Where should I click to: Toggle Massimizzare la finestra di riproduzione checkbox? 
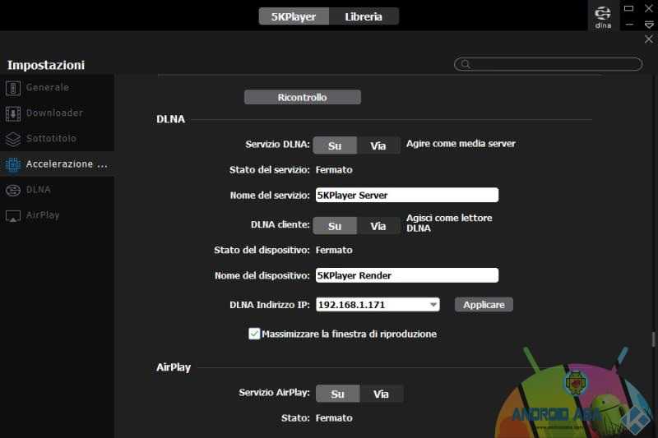point(254,334)
